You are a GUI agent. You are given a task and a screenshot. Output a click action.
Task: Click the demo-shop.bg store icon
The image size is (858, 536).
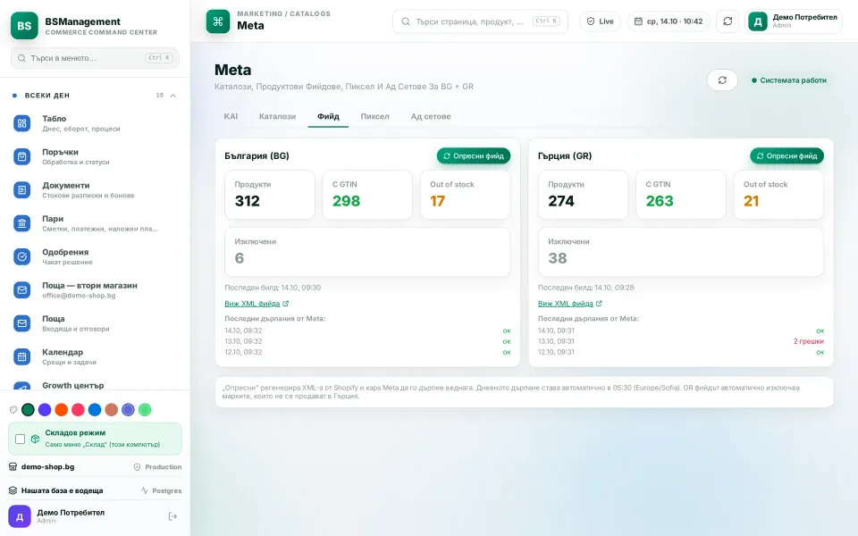13,466
